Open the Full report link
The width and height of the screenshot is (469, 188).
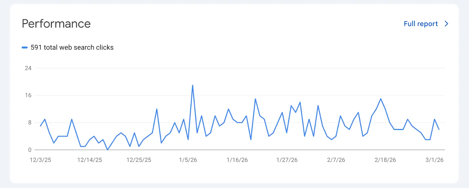[x=421, y=24]
